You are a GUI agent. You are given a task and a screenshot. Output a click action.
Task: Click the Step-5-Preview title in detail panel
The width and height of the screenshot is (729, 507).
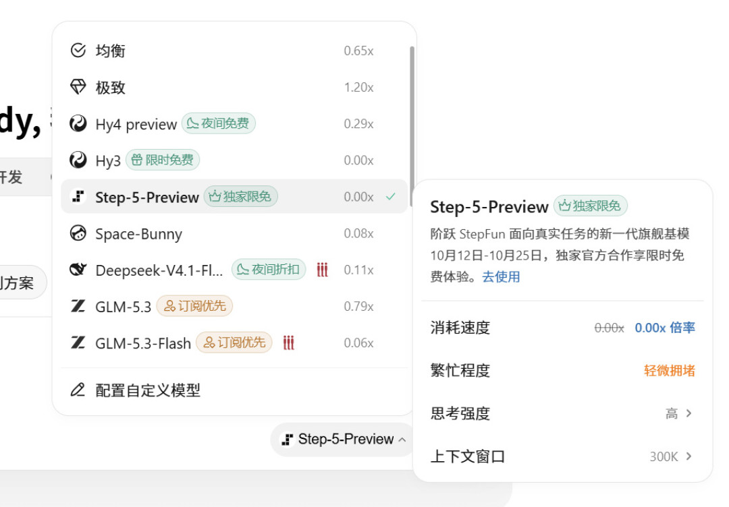pyautogui.click(x=489, y=206)
